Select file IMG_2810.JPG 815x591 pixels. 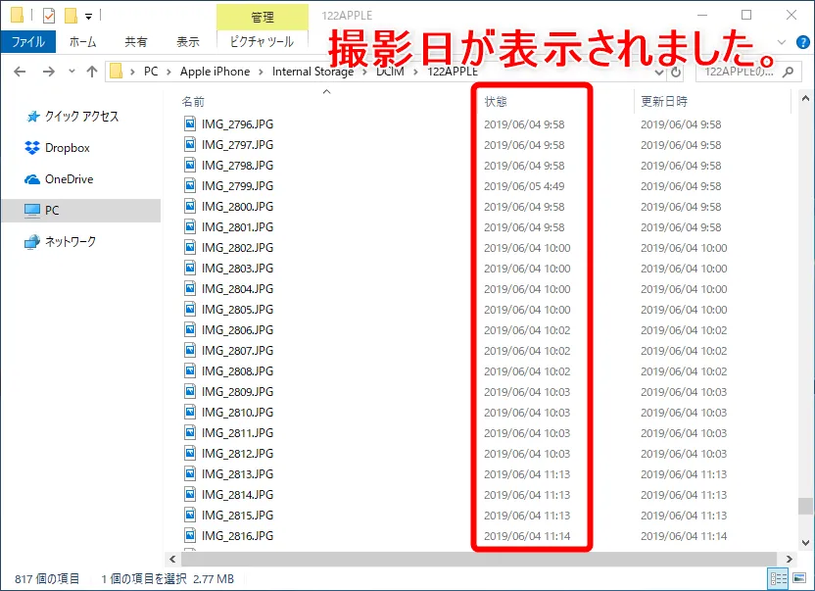237,412
